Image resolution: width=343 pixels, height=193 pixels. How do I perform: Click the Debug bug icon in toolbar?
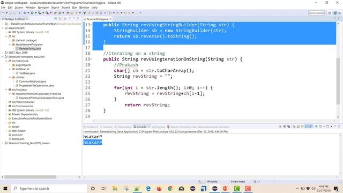click(x=25, y=13)
